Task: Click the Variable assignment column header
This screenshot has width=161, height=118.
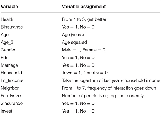Action: click(84, 7)
